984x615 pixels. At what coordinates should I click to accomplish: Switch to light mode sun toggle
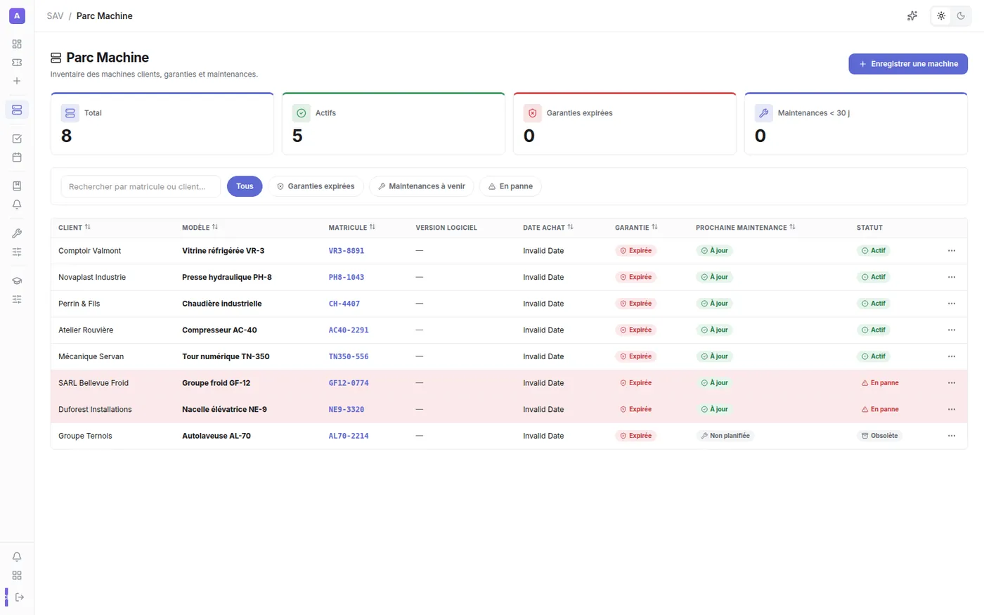(x=941, y=15)
